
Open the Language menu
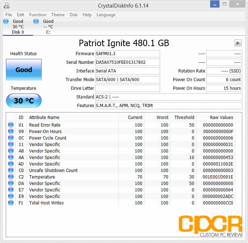106,15
